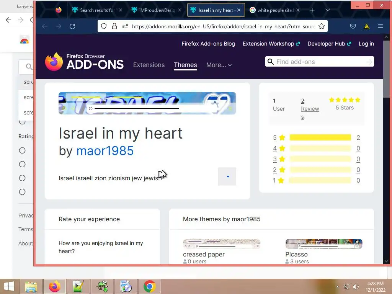
Task: Click the 3-star rating bar
Action: point(320,159)
